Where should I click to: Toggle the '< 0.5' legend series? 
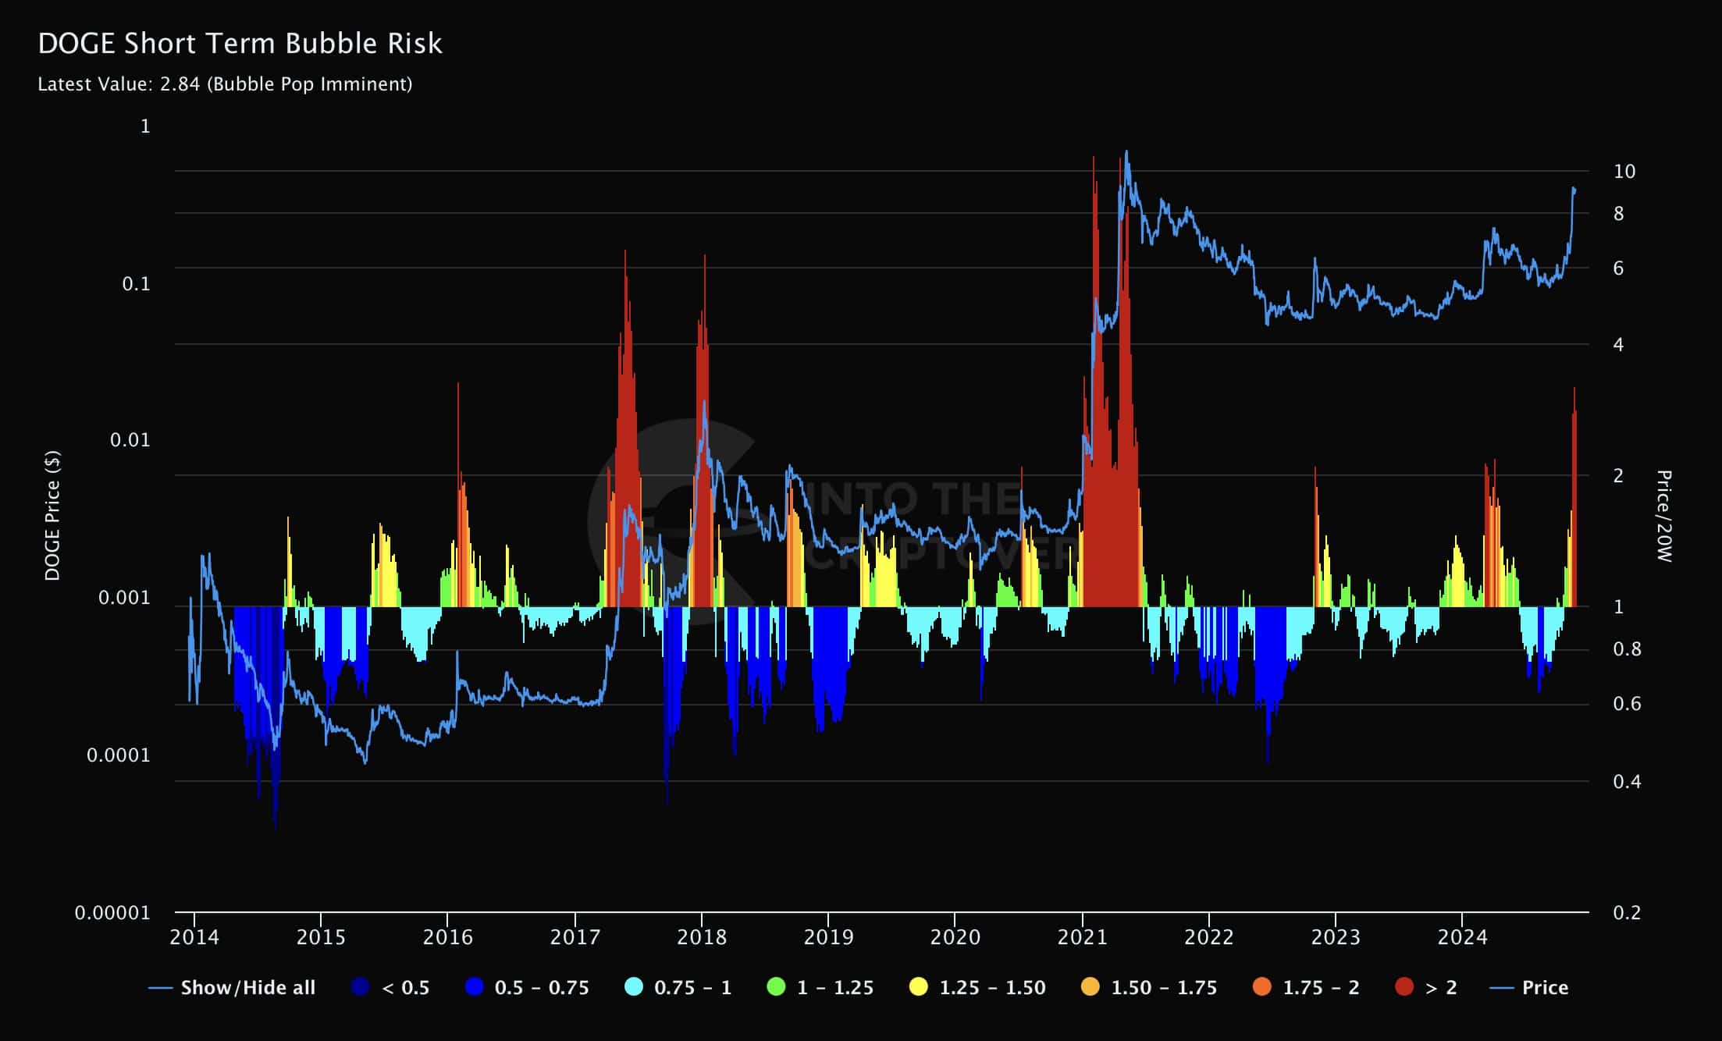pyautogui.click(x=390, y=987)
